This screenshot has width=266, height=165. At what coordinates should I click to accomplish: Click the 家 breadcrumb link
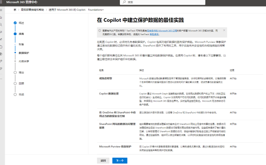click(15, 10)
